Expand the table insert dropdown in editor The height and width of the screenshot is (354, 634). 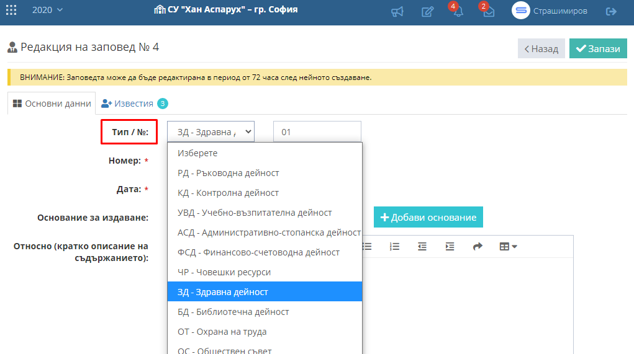pos(508,246)
